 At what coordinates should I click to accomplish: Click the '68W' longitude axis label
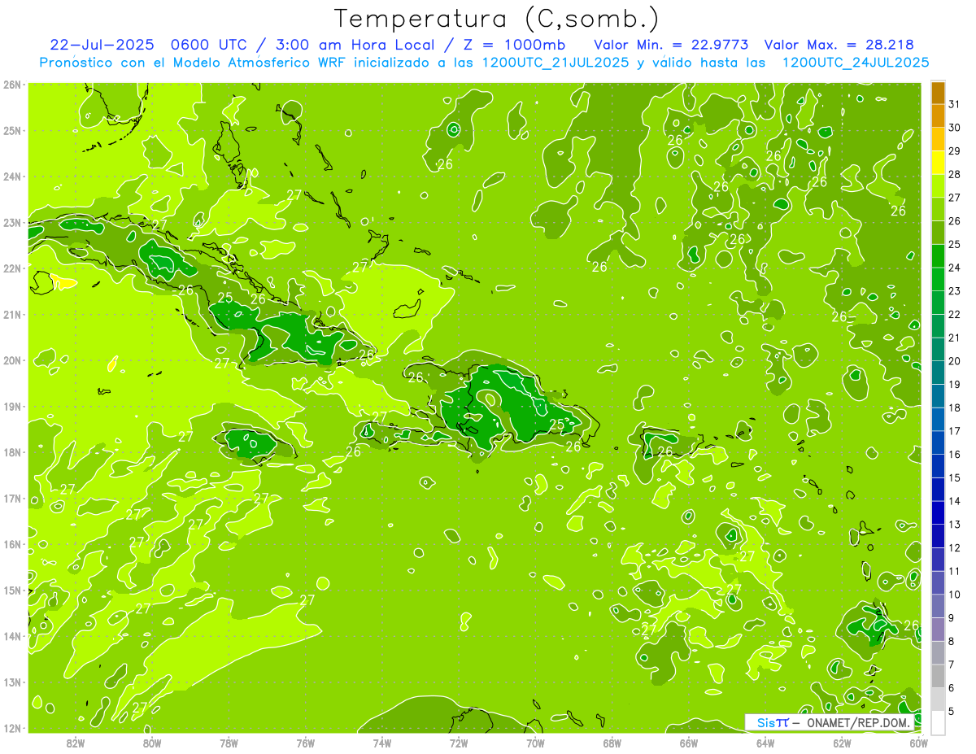[612, 743]
